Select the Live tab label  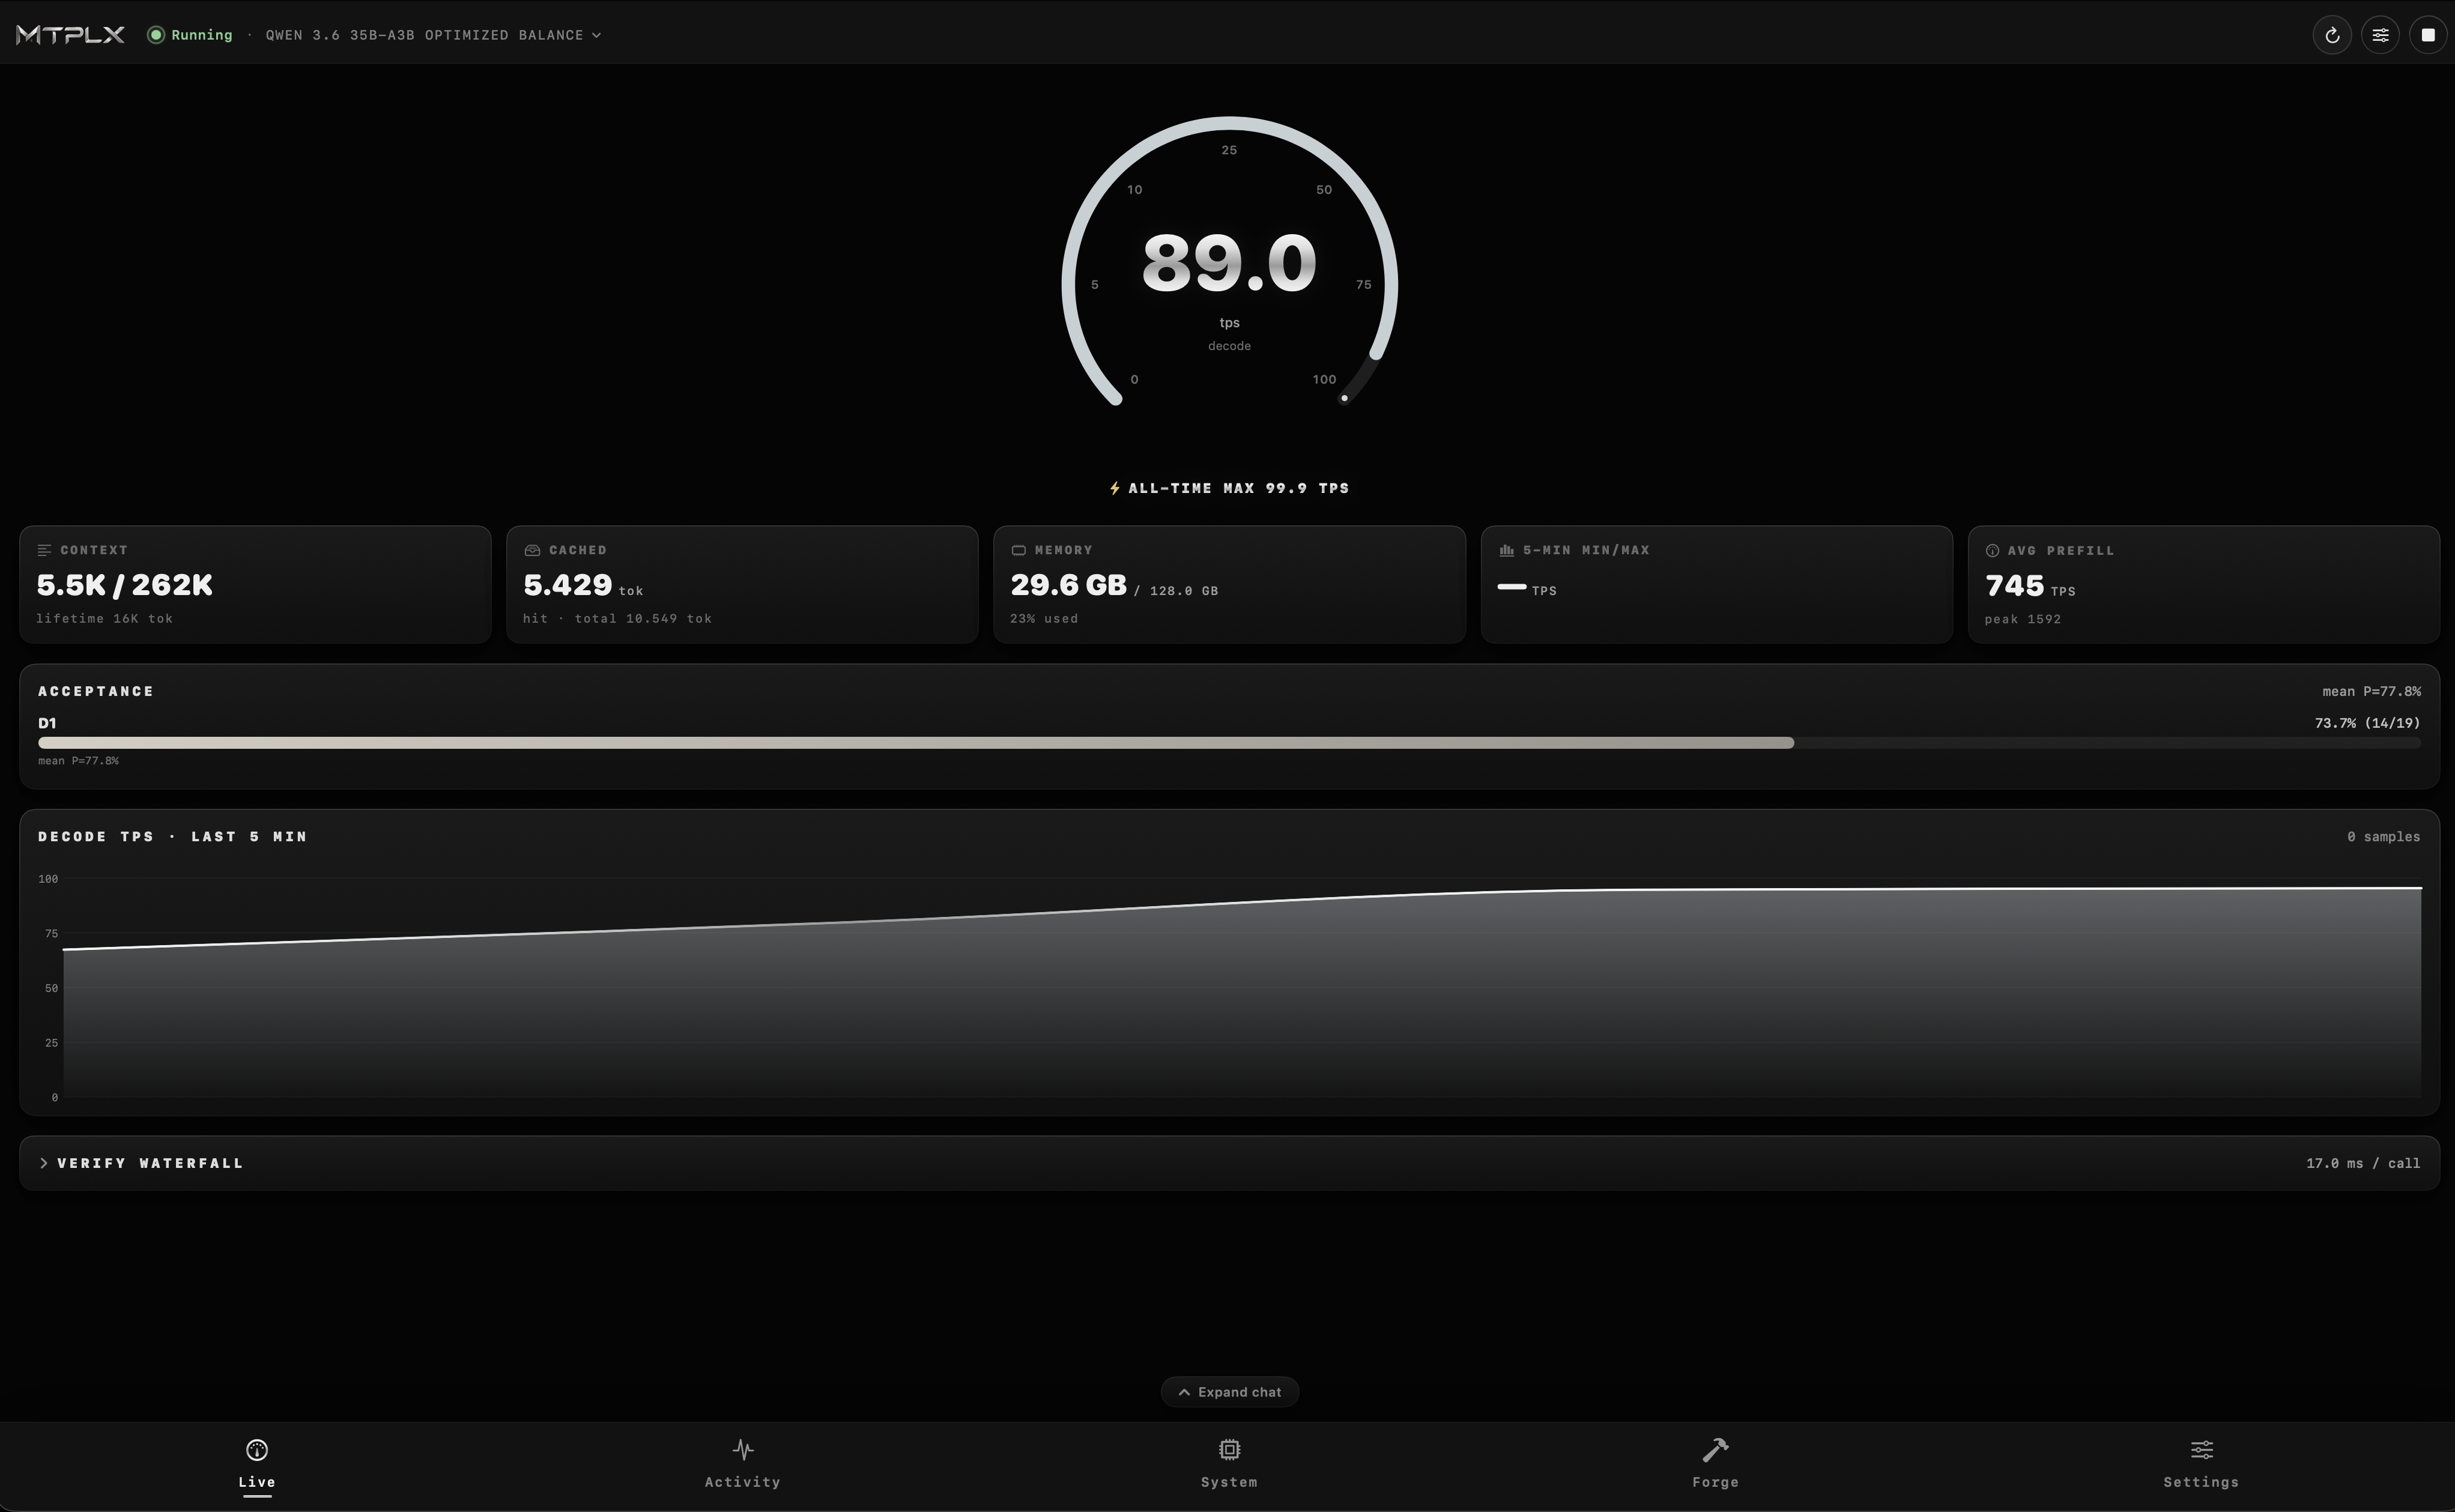point(257,1482)
